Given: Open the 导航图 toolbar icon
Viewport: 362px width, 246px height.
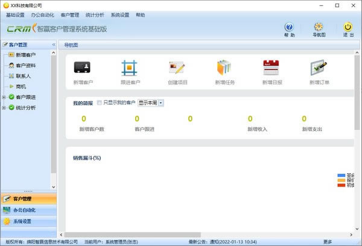Looking at the screenshot, I should (x=319, y=27).
